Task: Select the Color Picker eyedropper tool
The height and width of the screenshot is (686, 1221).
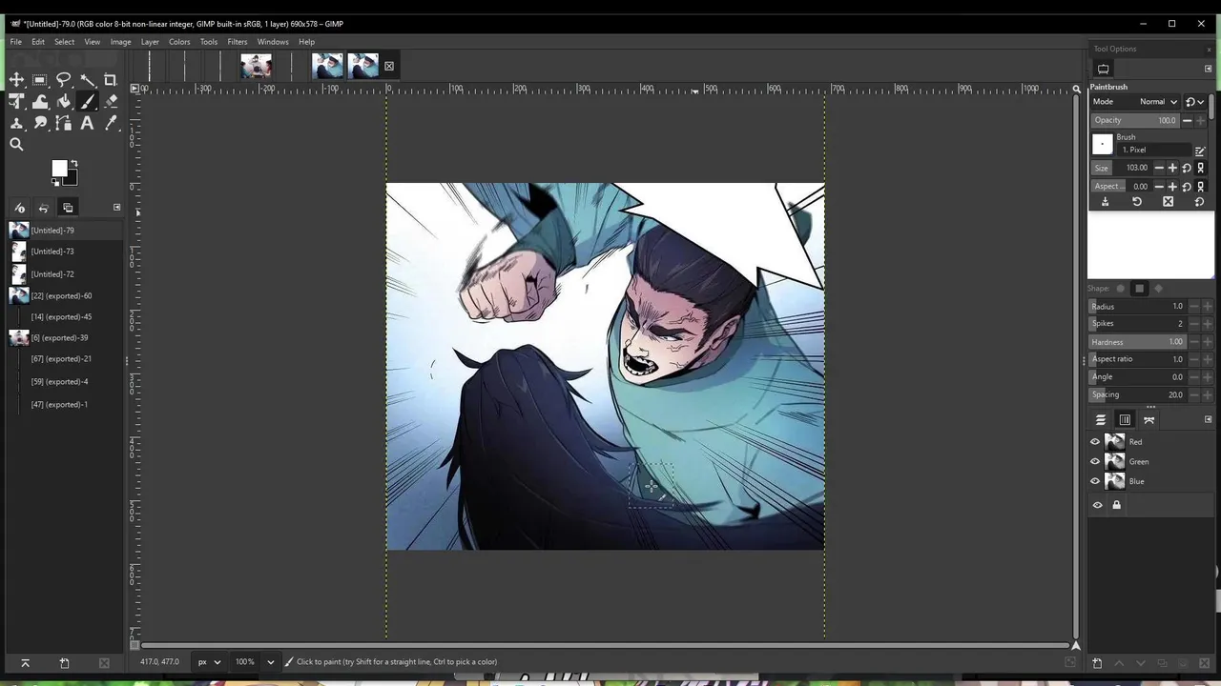Action: (x=111, y=123)
